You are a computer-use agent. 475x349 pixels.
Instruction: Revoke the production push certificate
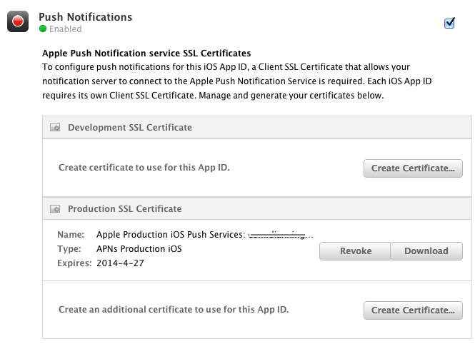tap(355, 251)
